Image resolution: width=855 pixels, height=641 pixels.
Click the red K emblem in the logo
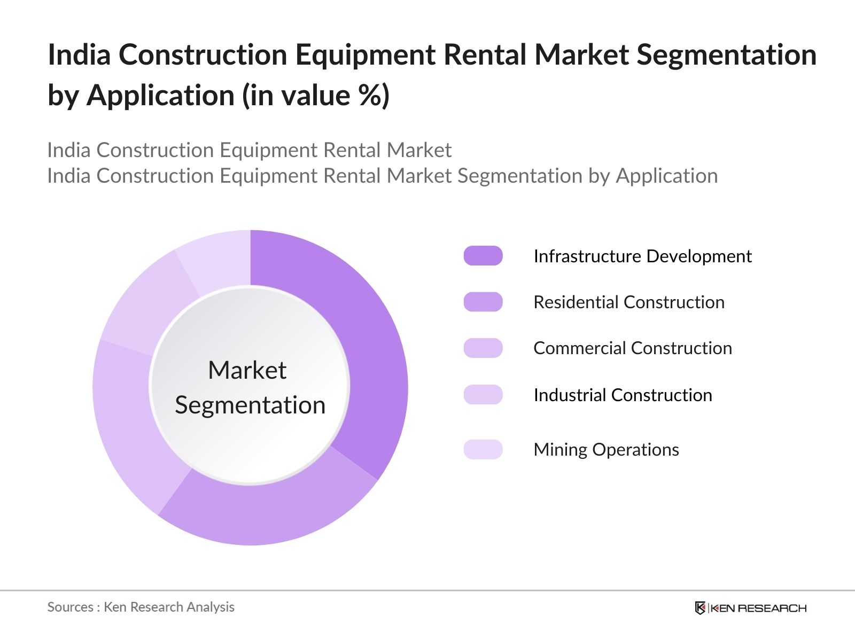pyautogui.click(x=701, y=607)
